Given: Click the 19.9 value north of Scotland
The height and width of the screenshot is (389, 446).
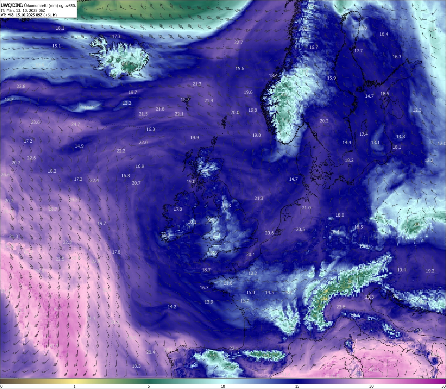Looking at the screenshot, I should tap(194, 138).
